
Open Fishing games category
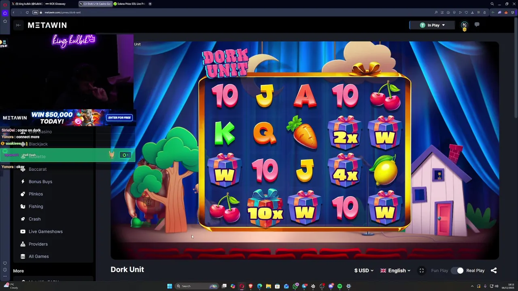36,207
